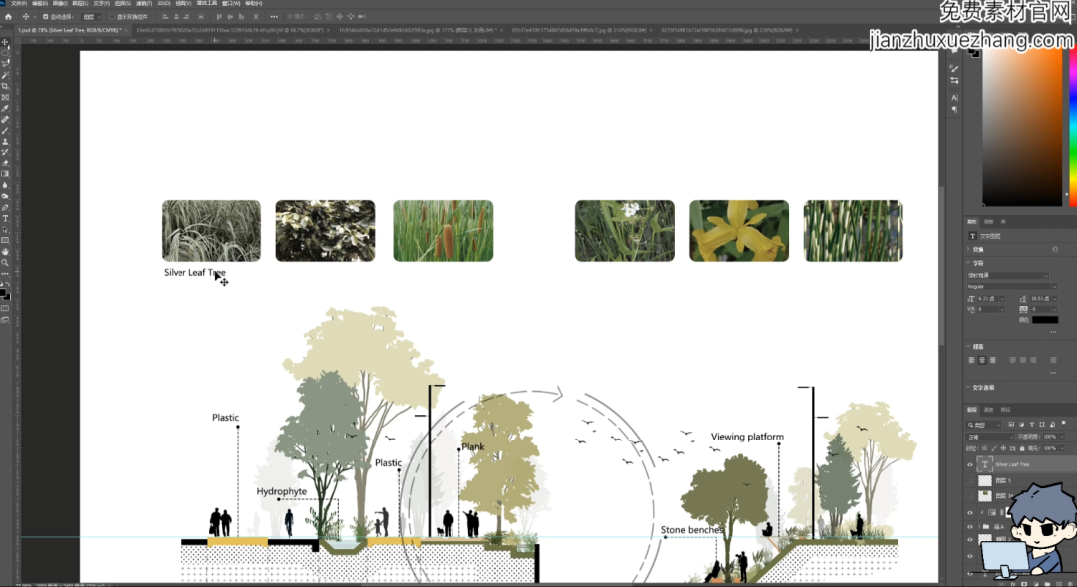
Task: Select the Clone Stamp tool
Action: (x=5, y=142)
